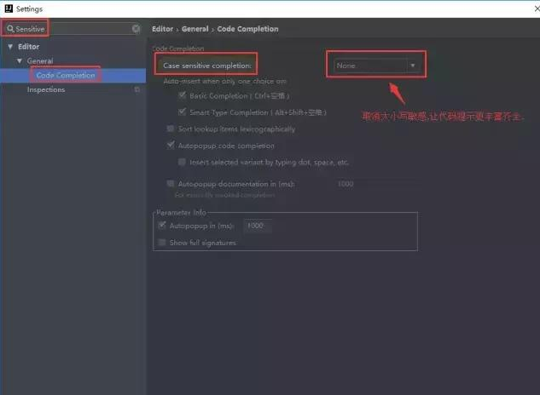Enable Show full signatures checkbox
The image size is (540, 395).
pos(162,243)
